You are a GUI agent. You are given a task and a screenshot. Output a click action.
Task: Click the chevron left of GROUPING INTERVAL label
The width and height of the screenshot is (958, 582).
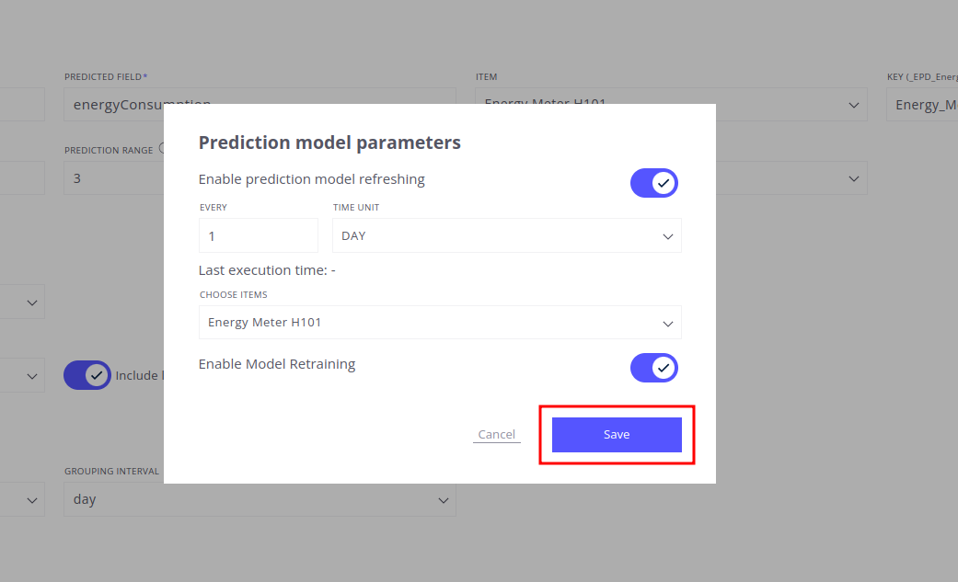32,500
